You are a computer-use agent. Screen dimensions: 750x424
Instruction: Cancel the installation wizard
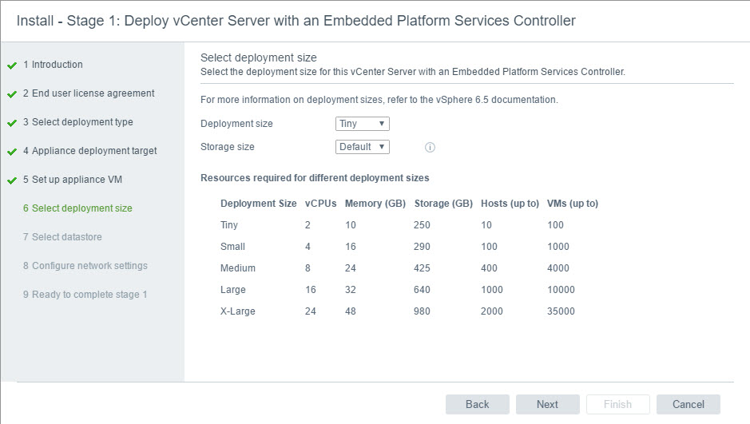pyautogui.click(x=688, y=404)
